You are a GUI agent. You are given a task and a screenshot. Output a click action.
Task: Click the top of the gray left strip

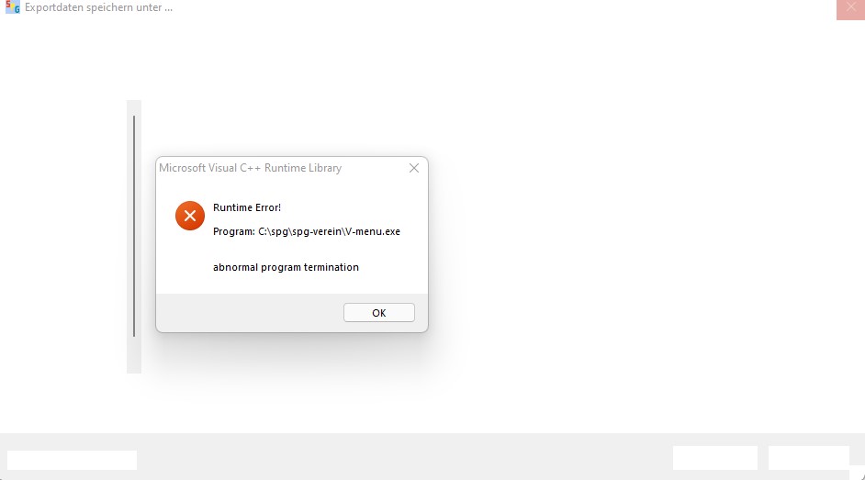coord(134,107)
